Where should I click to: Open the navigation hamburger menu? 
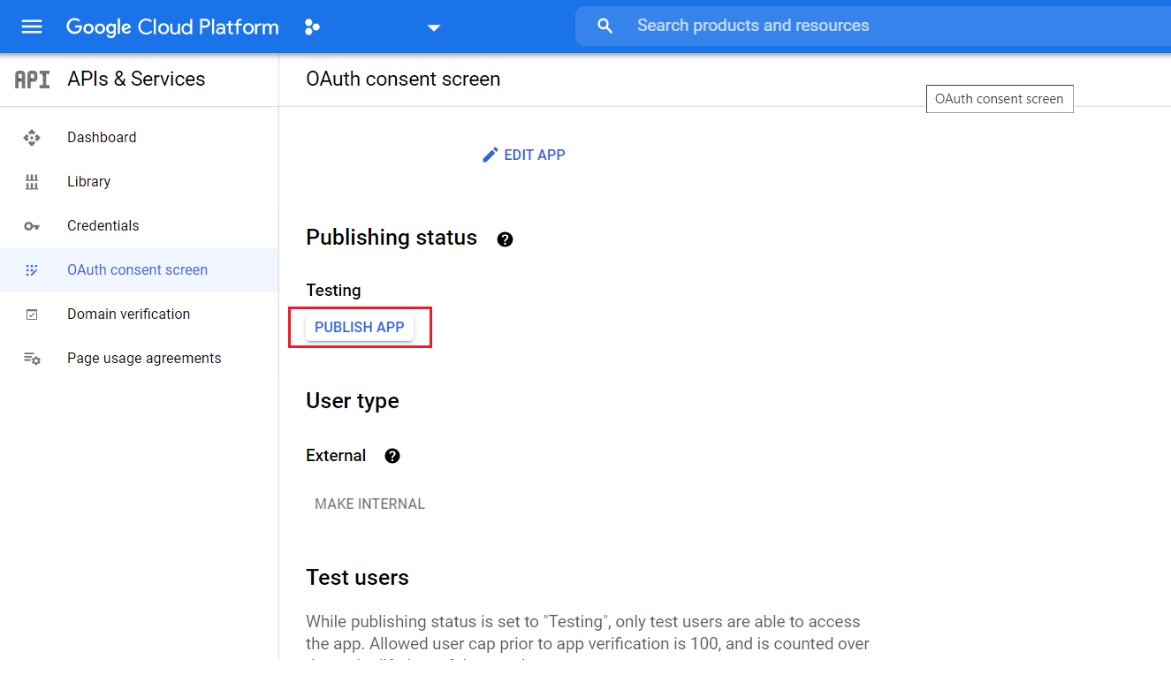(x=31, y=26)
